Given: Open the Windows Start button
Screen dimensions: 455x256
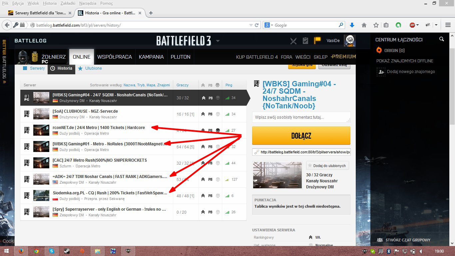Looking at the screenshot, I should [x=7, y=251].
